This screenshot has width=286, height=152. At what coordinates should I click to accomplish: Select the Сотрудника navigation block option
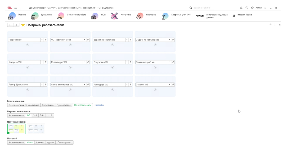click(x=48, y=105)
